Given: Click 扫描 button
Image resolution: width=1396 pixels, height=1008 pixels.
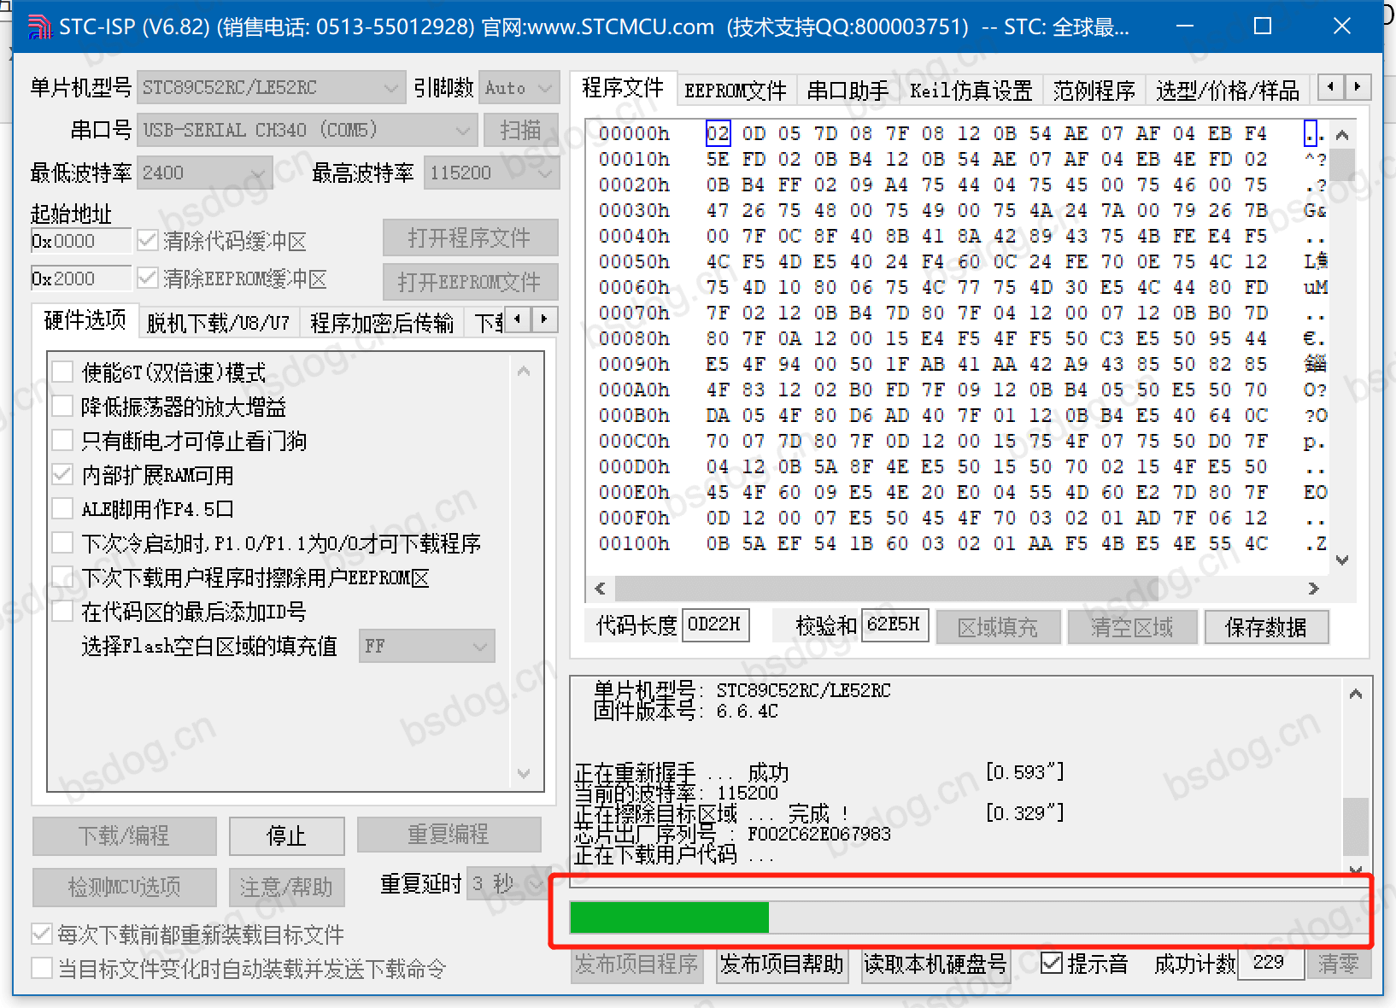Looking at the screenshot, I should [x=520, y=130].
